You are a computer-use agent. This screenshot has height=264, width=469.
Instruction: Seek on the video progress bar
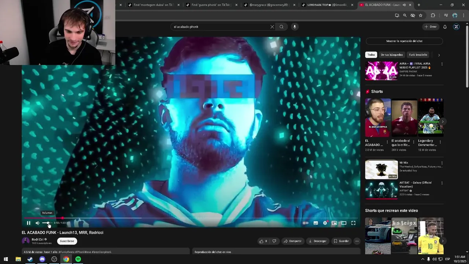[x=191, y=218]
